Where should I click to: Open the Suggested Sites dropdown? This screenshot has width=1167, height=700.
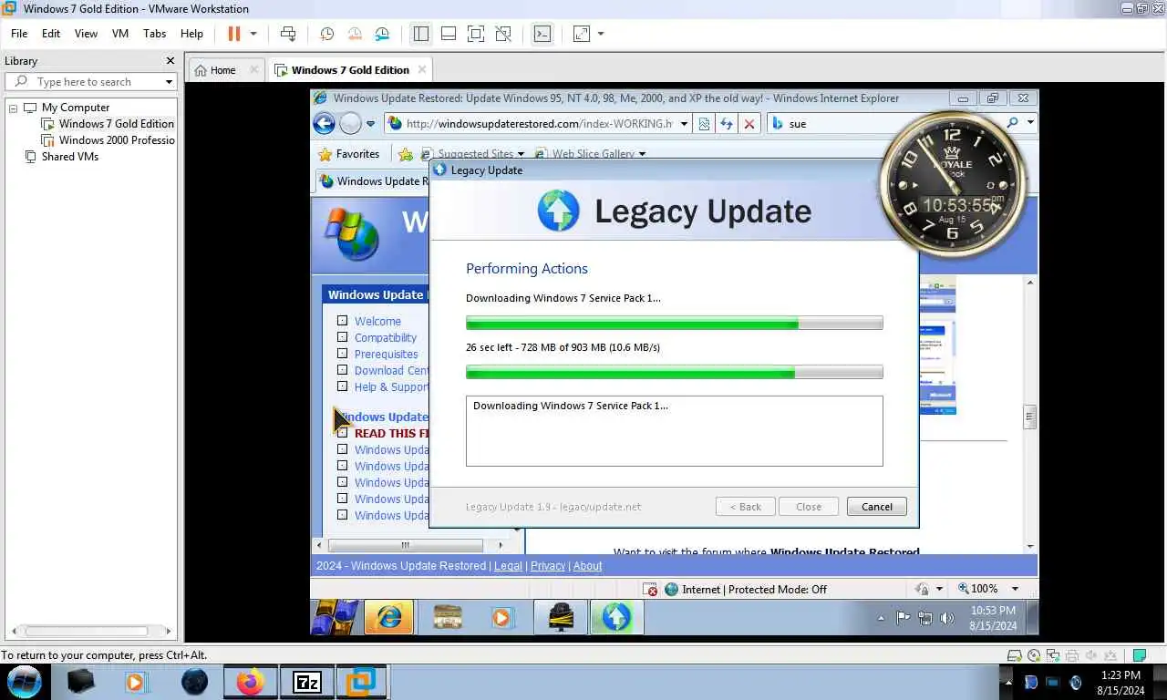coord(521,154)
